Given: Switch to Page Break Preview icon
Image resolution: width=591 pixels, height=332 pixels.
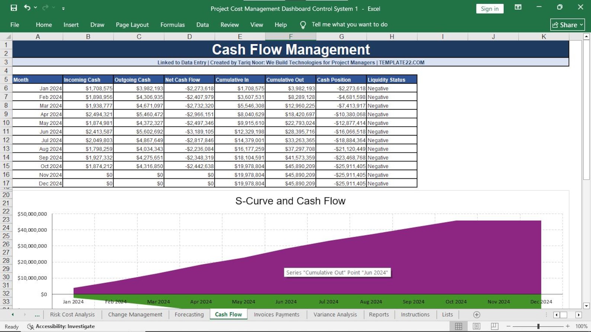Looking at the screenshot, I should pos(494,326).
